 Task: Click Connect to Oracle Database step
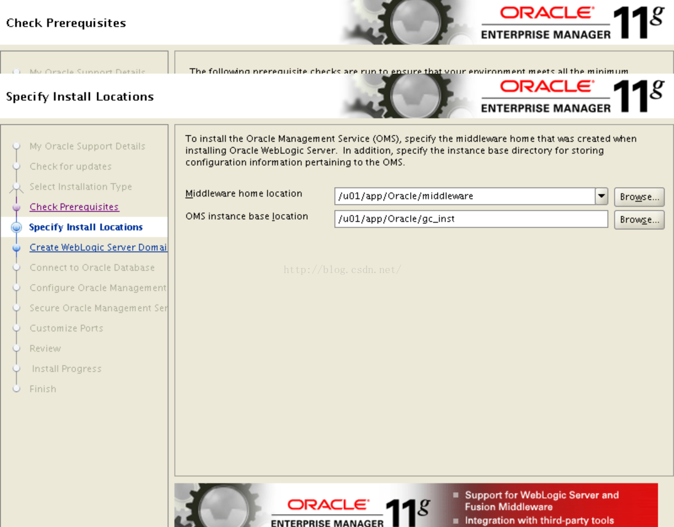tap(92, 267)
